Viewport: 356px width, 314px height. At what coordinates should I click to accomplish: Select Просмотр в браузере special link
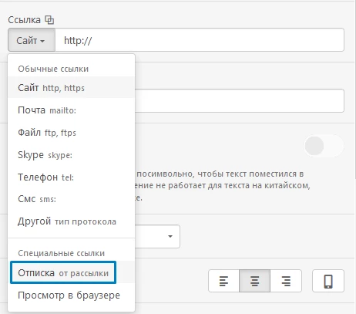point(72,295)
